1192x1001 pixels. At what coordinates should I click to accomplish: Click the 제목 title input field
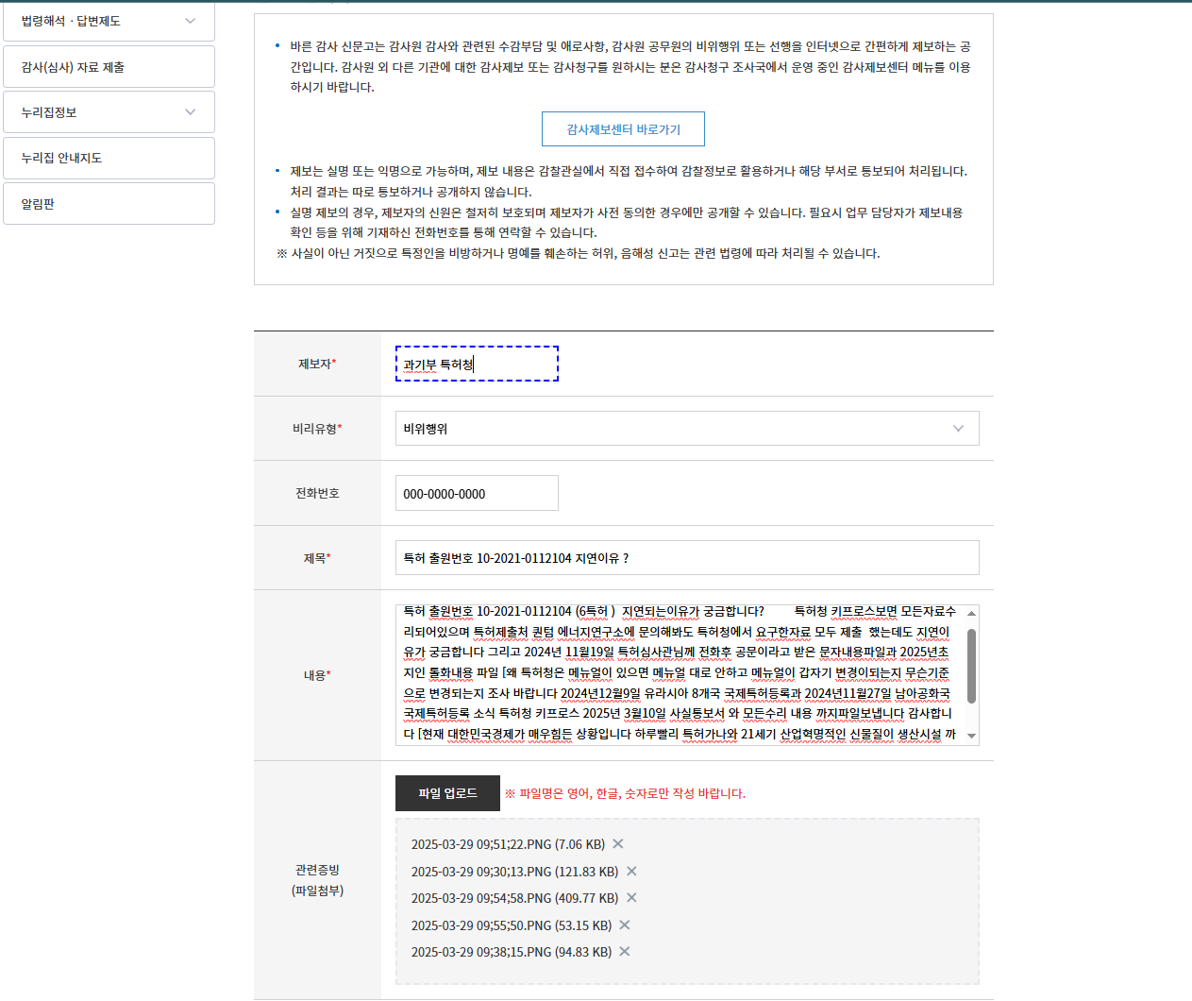(687, 557)
